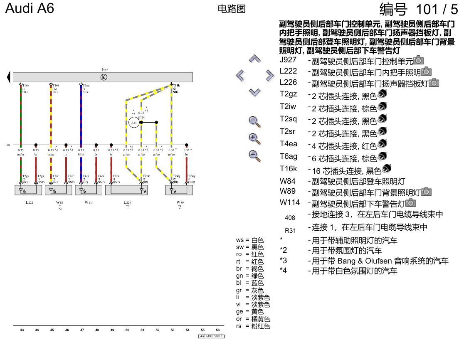Open the connector view for T2sq
This screenshot has height=345, width=464.
tap(382, 119)
